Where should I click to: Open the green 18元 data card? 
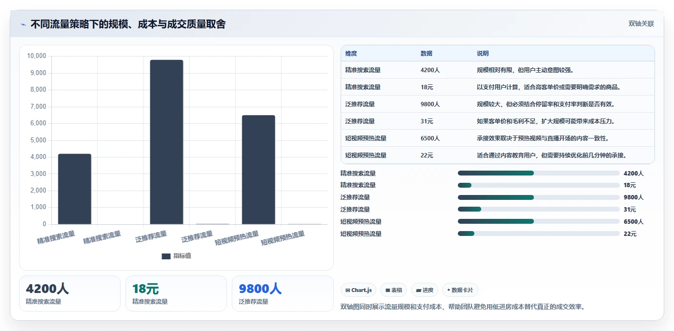click(x=176, y=293)
